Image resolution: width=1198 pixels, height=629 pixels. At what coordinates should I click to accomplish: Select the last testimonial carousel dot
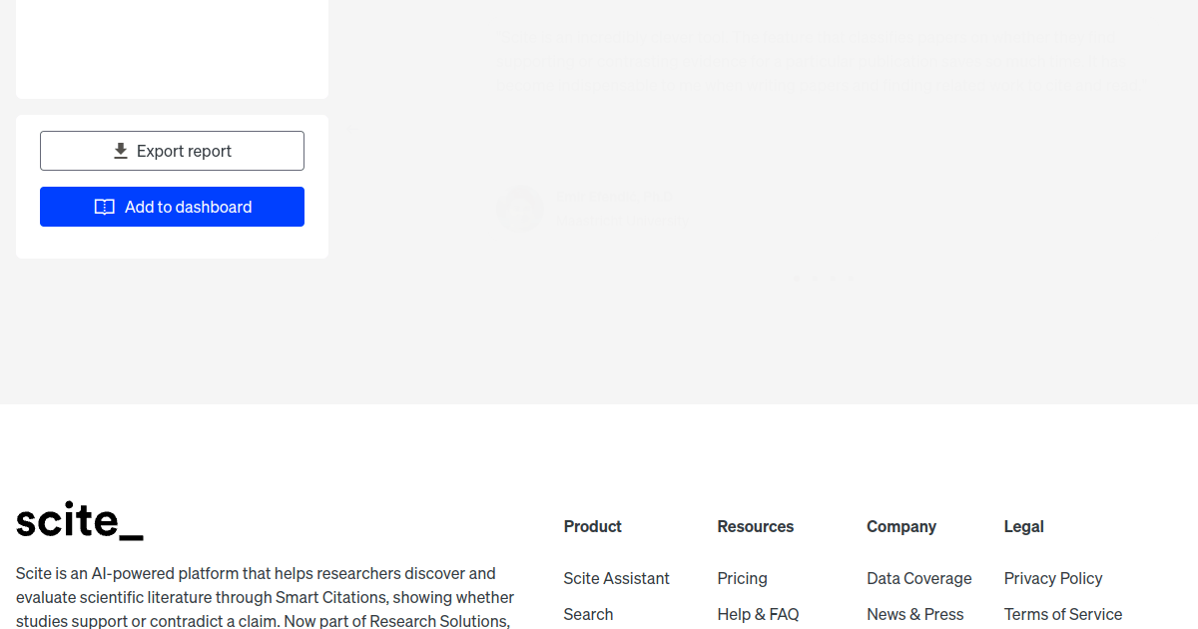851,278
